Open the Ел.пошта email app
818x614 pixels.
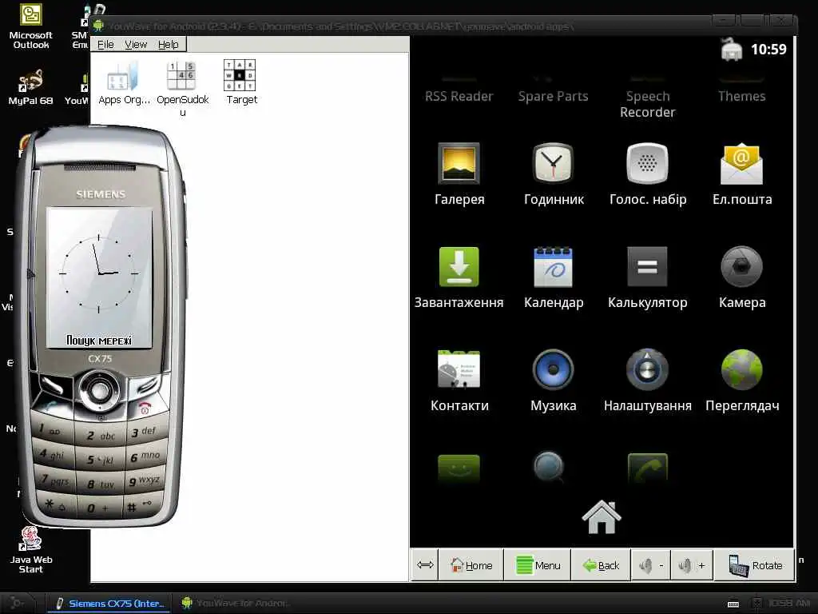[x=742, y=173]
